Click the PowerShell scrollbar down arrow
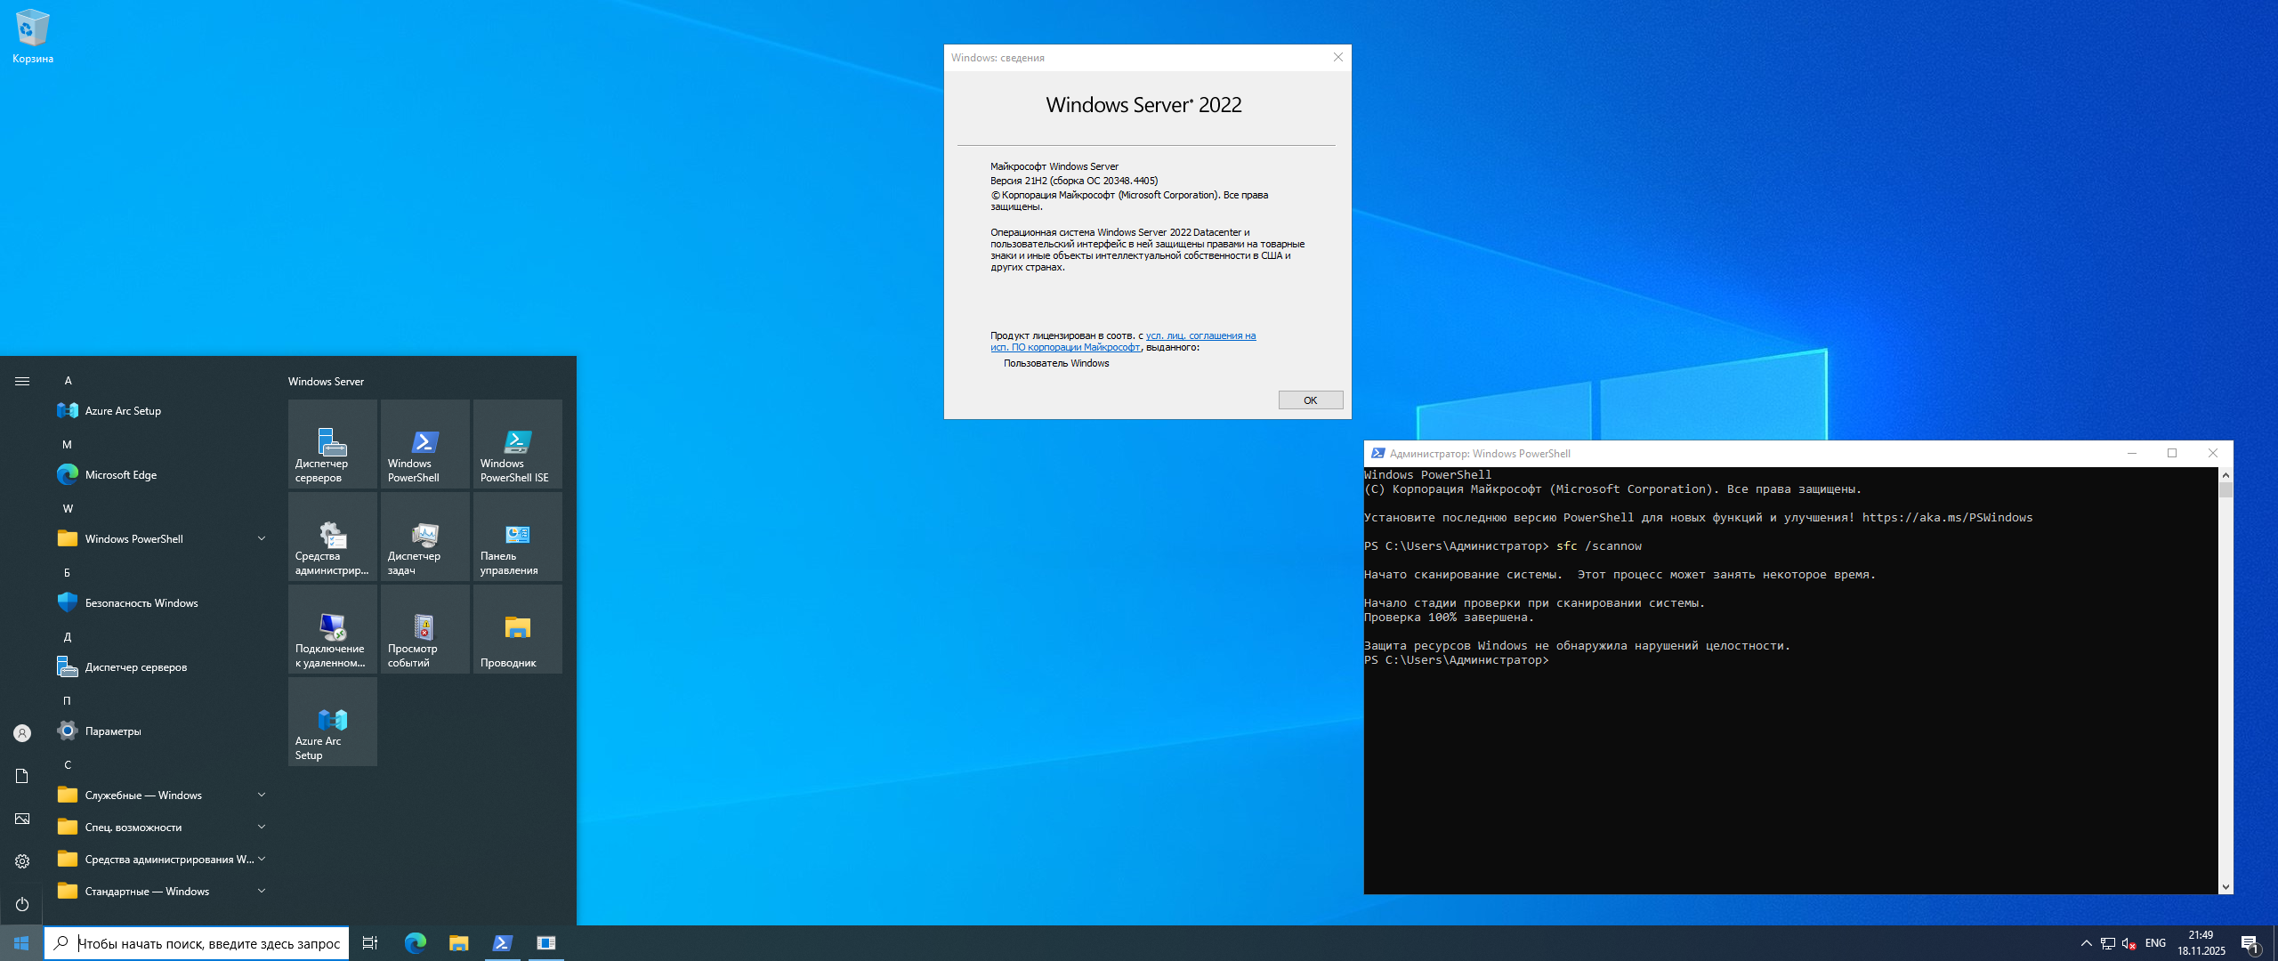 pyautogui.click(x=2225, y=886)
